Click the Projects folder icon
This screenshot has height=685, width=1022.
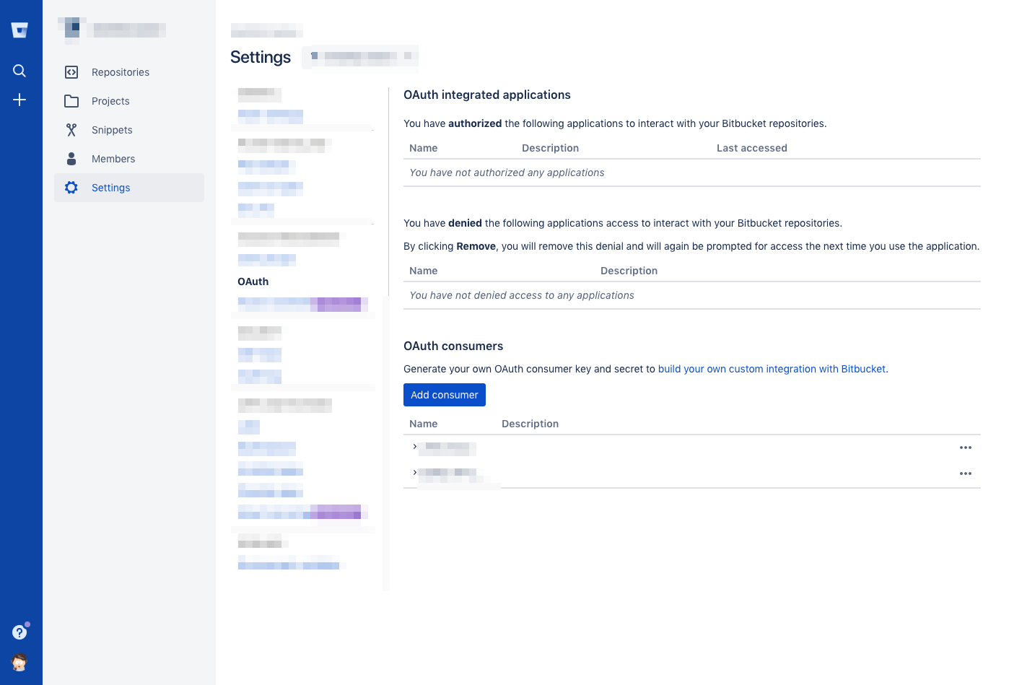71,101
